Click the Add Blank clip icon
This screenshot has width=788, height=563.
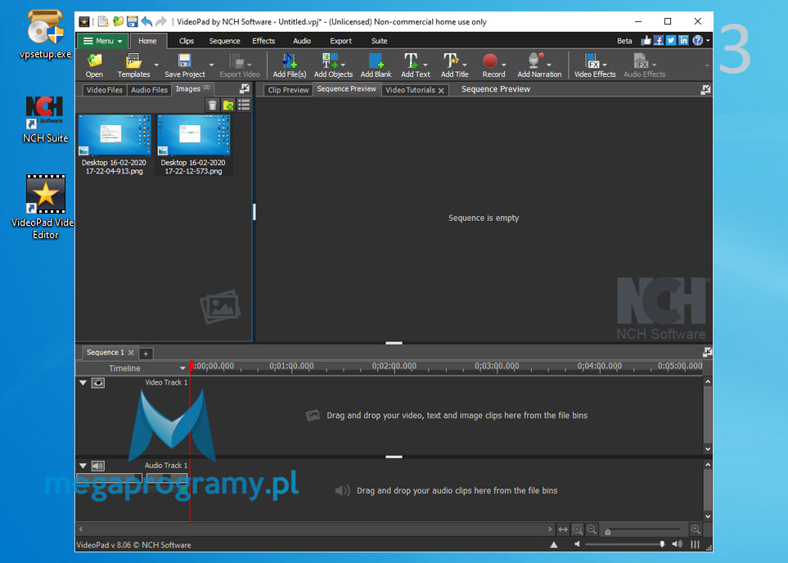(x=376, y=63)
